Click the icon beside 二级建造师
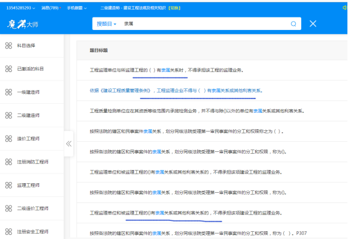The image size is (348, 239). click(x=8, y=115)
